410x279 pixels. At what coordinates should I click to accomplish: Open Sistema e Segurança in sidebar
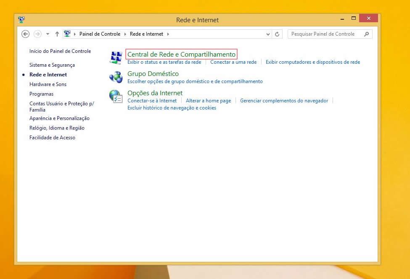click(52, 65)
